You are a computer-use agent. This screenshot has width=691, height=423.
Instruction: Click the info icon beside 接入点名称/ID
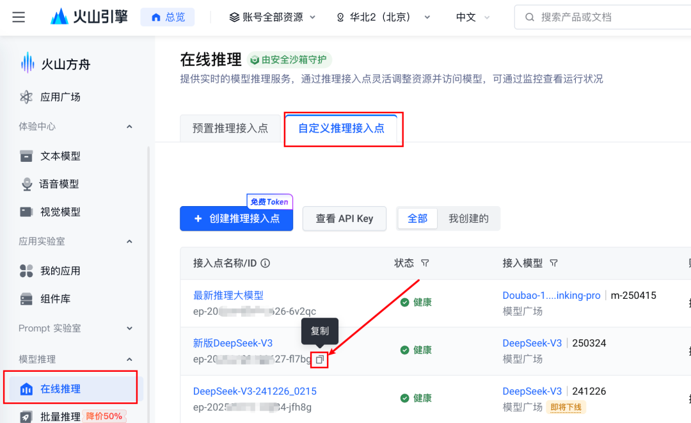[266, 263]
